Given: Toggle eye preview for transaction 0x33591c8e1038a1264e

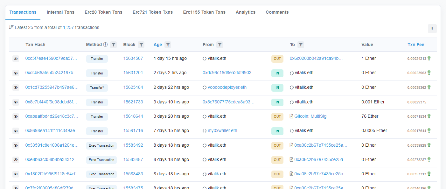Looking at the screenshot, I should [x=16, y=145].
